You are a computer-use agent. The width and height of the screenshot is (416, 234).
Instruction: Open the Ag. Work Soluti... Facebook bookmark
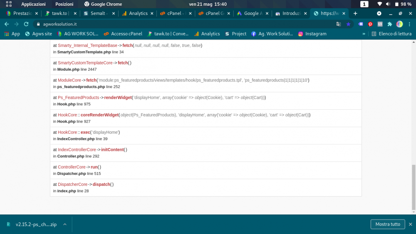coord(272,34)
